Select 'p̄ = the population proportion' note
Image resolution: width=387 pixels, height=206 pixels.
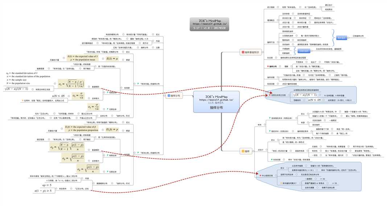pos(83,130)
